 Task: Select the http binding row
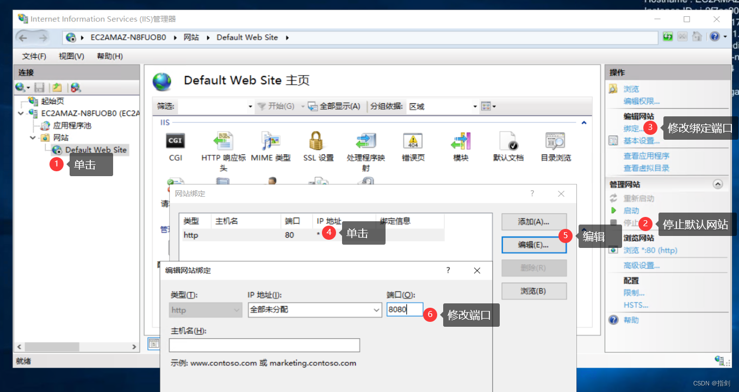tap(312, 235)
